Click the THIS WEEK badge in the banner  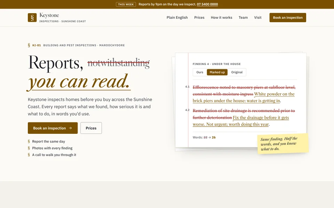(x=126, y=4)
